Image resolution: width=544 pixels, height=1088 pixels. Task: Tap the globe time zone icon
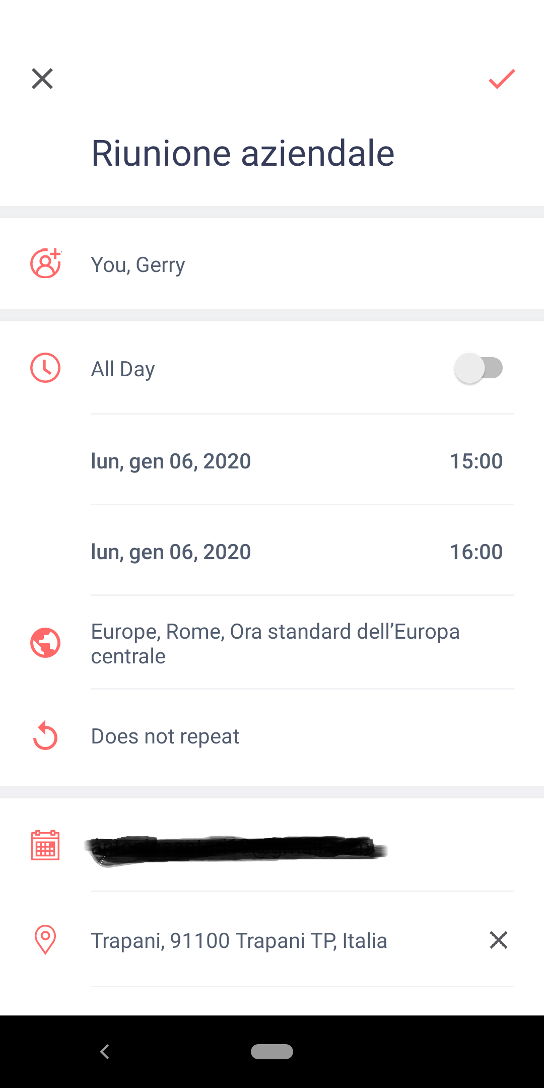coord(45,643)
